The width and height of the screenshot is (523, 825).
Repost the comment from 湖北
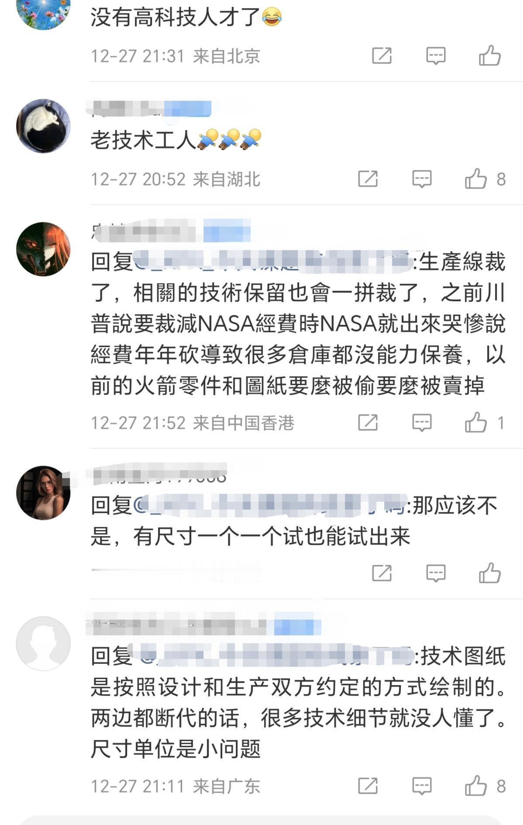(368, 179)
